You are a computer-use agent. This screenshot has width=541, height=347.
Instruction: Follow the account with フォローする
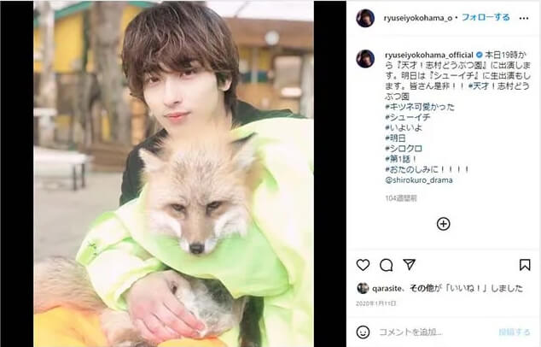coord(486,17)
